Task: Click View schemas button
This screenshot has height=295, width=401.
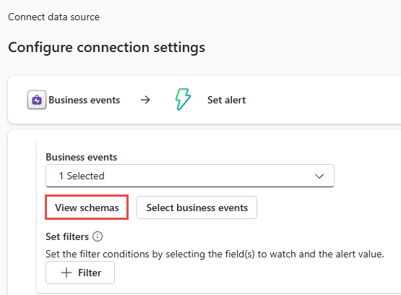Action: click(87, 208)
